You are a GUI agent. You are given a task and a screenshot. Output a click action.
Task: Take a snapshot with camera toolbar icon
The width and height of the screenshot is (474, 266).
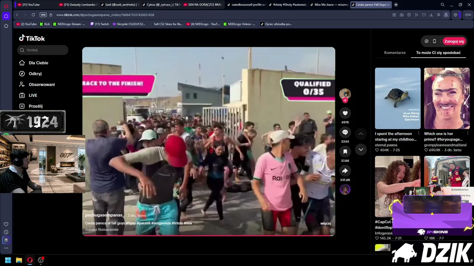[401, 15]
